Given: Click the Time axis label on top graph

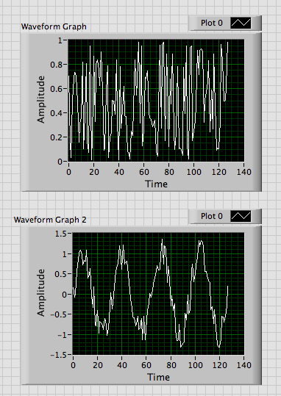Looking at the screenshot, I should pyautogui.click(x=156, y=184).
